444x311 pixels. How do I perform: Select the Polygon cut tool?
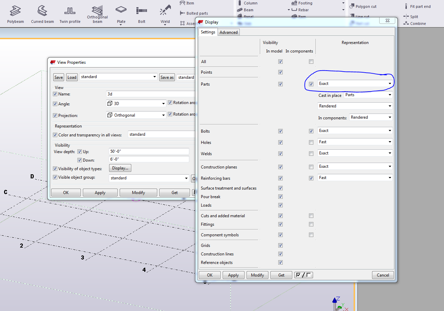pos(363,6)
